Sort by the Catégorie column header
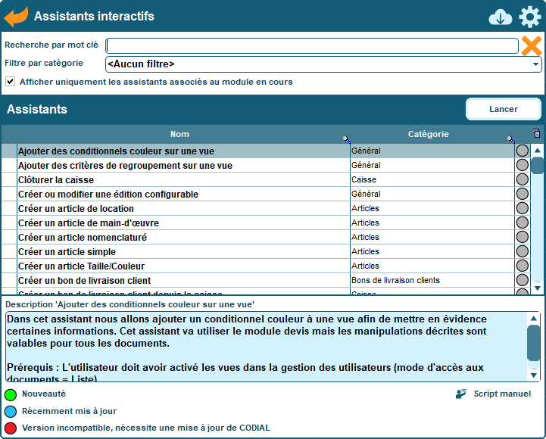The height and width of the screenshot is (439, 546). click(428, 134)
